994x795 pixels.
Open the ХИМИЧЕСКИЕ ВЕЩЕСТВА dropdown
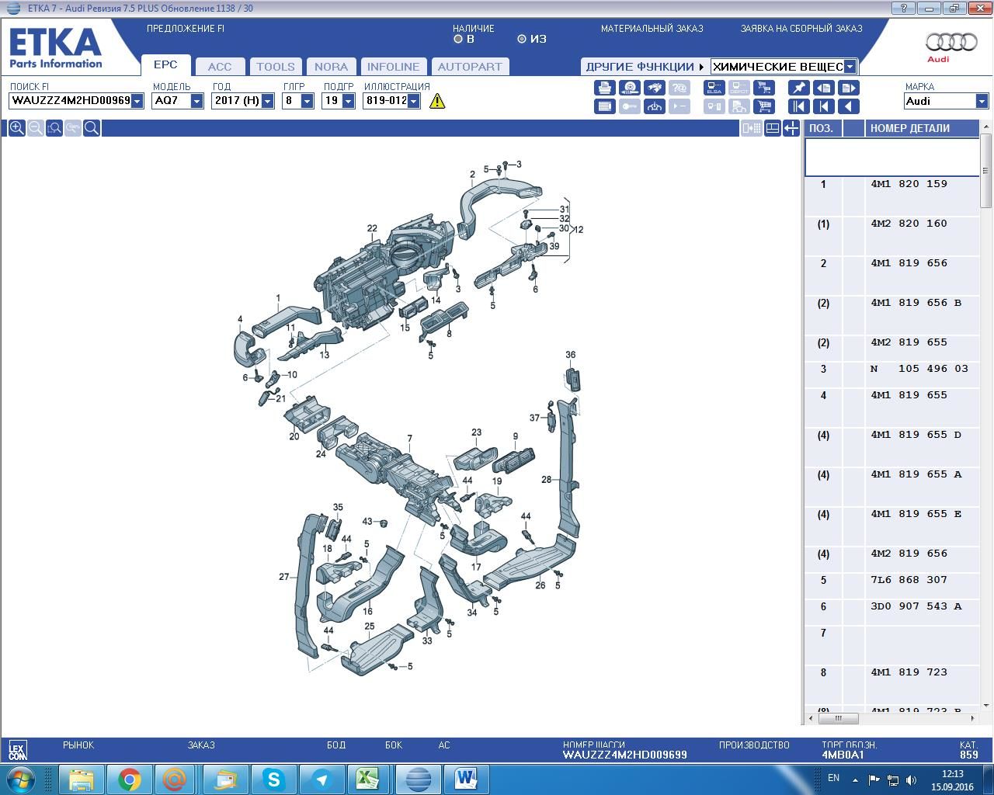point(850,67)
